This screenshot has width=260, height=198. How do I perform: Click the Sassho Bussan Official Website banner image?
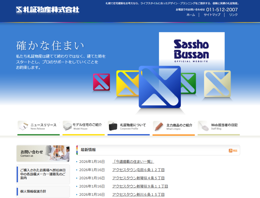[x=191, y=48]
